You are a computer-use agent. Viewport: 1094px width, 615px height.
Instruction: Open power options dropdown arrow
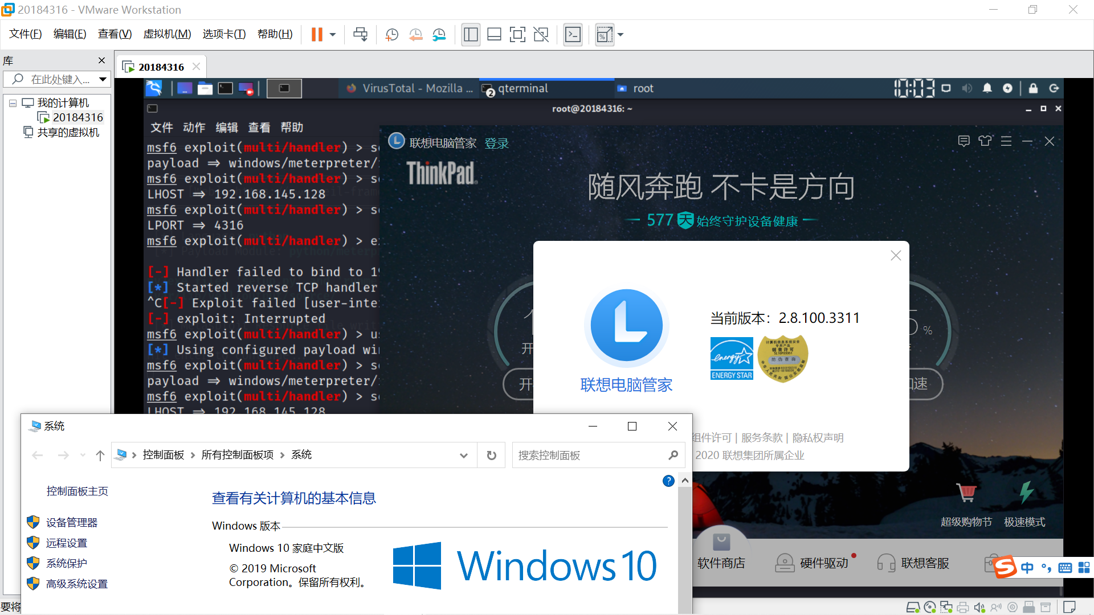333,35
